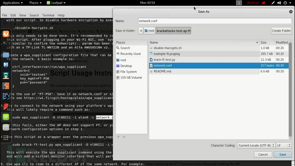Click highlighted network.conf text in terminal

104,117
